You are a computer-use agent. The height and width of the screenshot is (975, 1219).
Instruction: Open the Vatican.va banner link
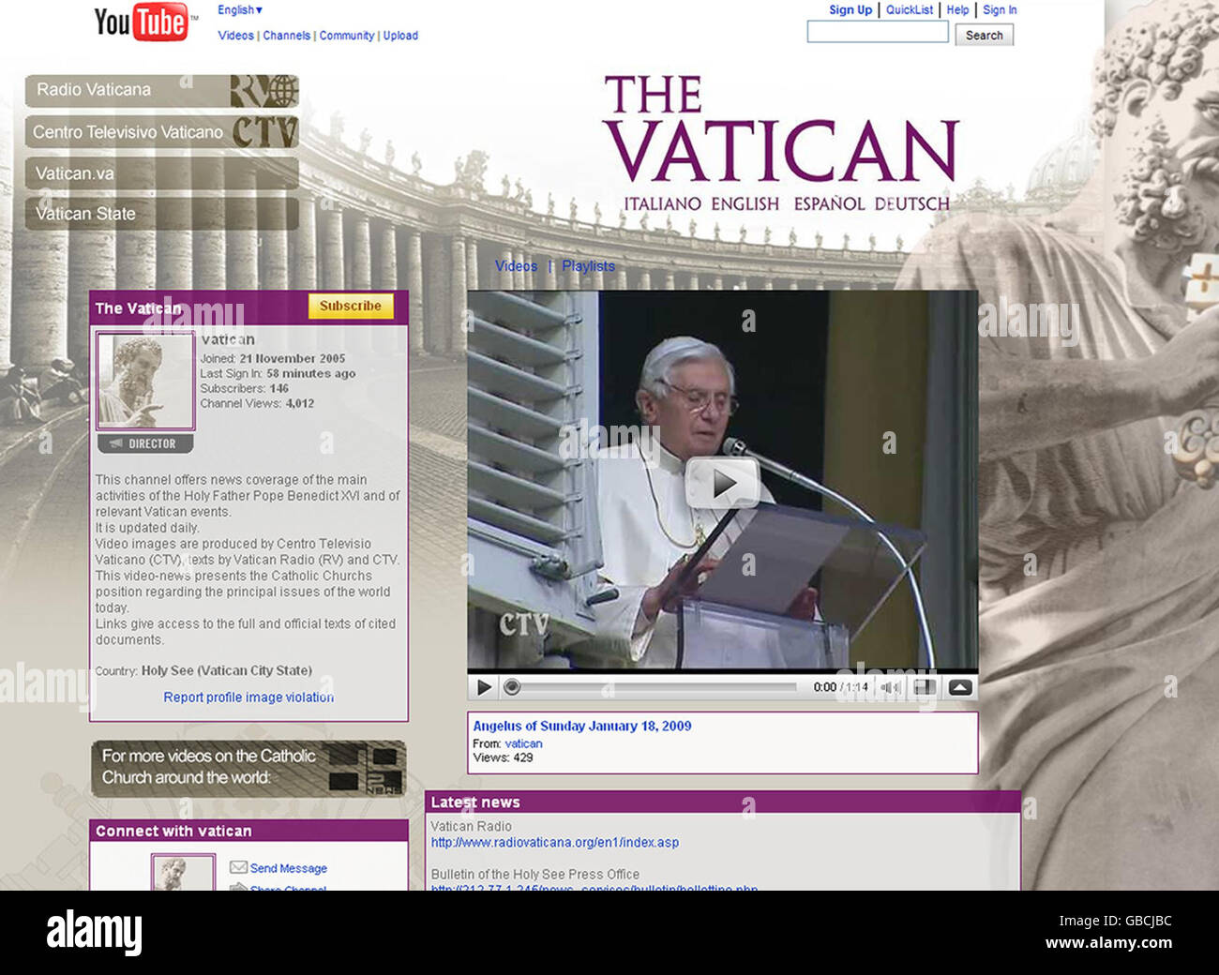[162, 173]
